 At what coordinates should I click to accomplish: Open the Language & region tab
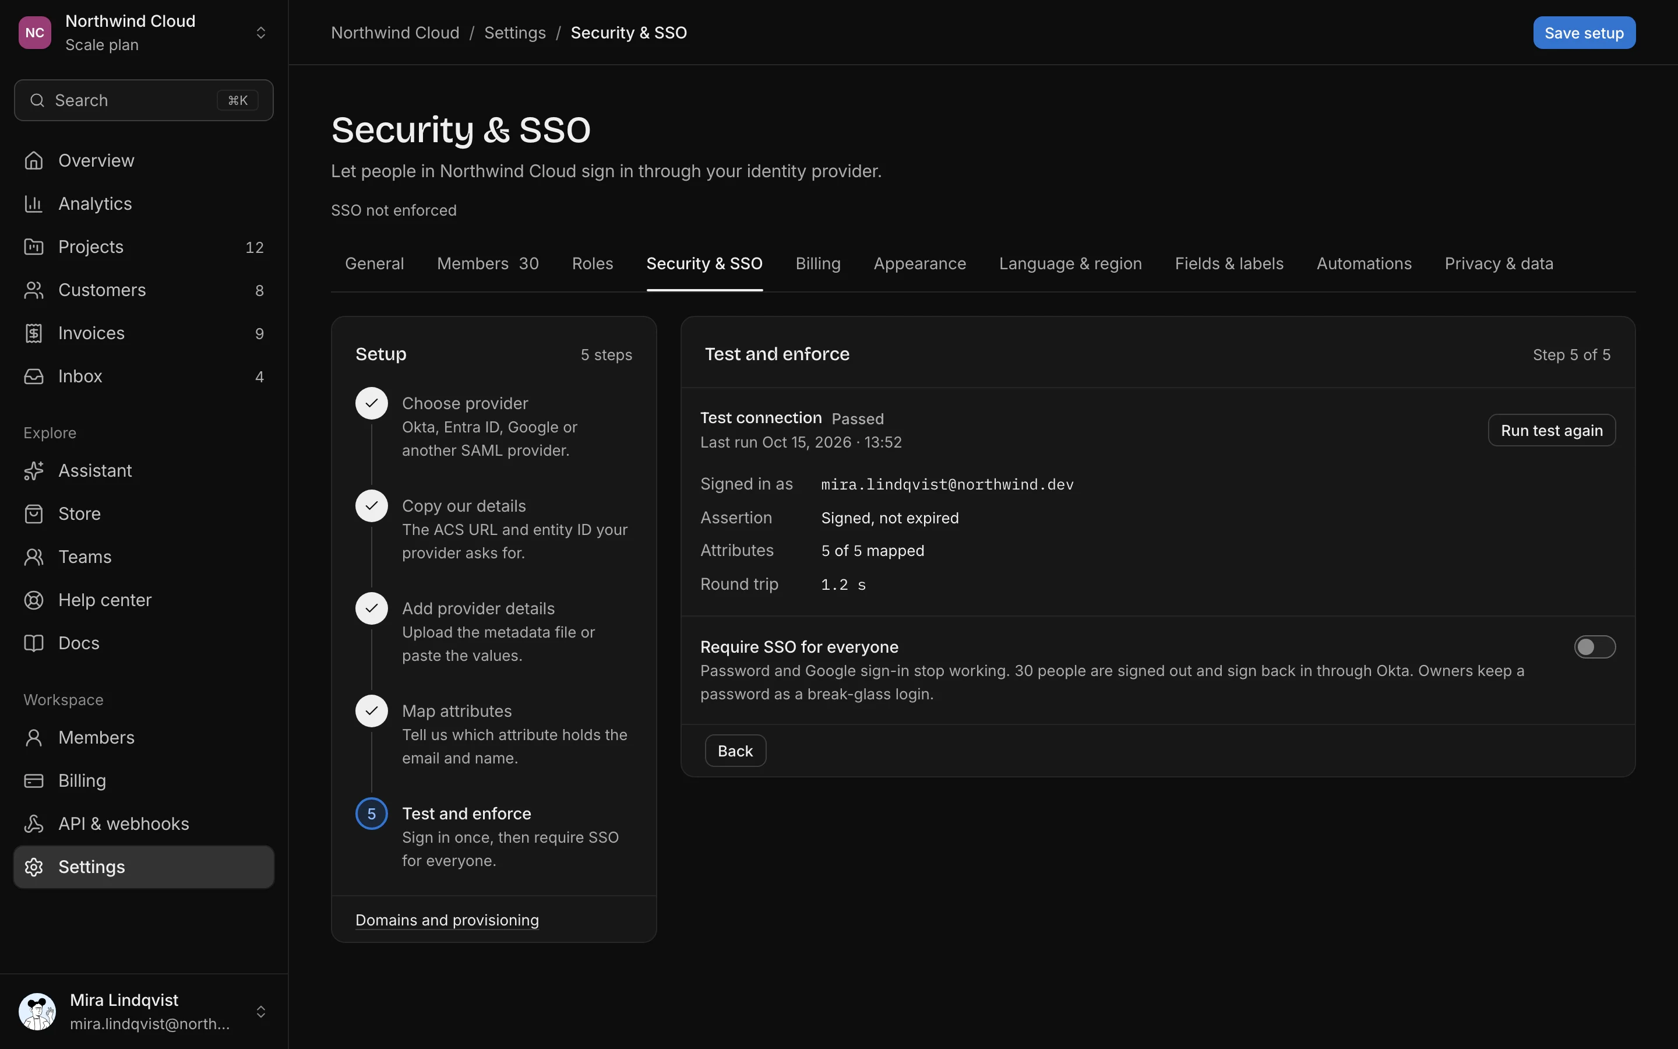[x=1070, y=263]
